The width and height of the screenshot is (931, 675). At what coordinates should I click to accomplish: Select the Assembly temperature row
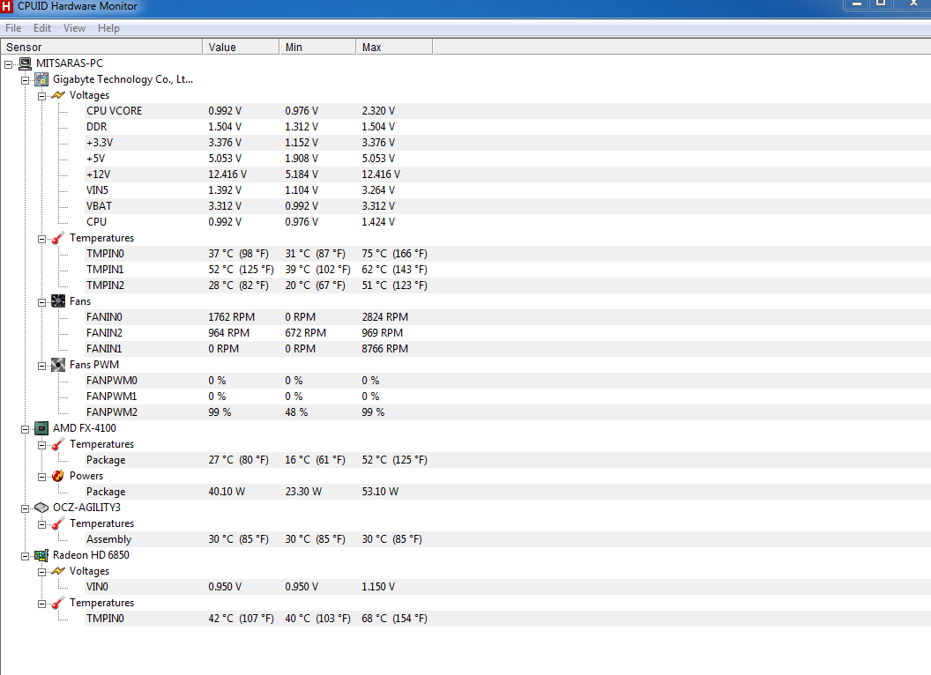[508, 539]
